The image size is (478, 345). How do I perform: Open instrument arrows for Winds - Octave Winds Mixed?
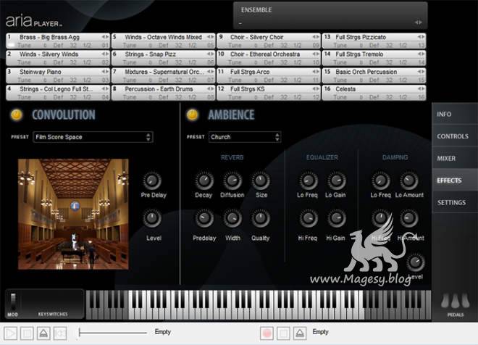pos(210,37)
